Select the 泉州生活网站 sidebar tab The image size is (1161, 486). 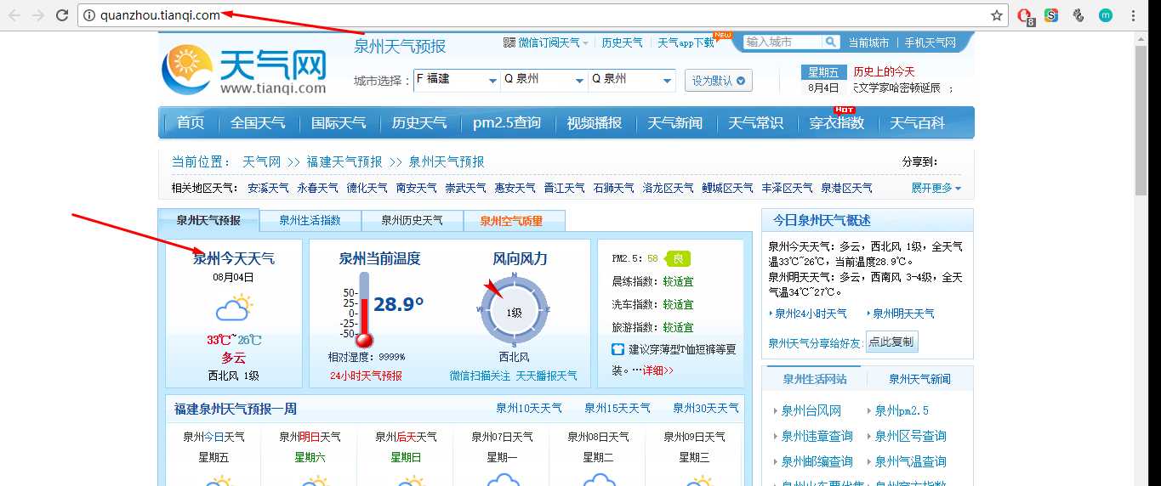813,379
